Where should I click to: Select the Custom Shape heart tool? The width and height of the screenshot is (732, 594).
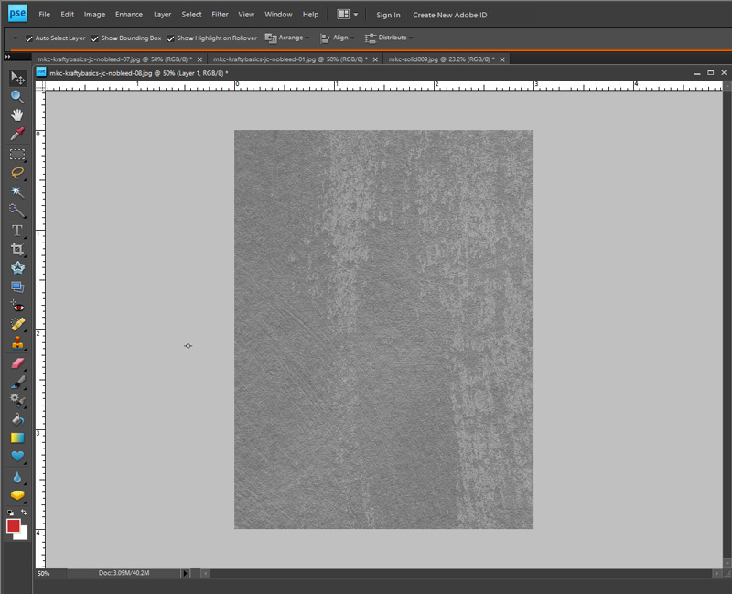(17, 457)
